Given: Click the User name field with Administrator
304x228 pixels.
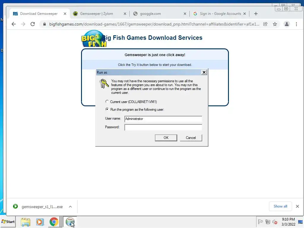Looking at the screenshot, I should (163, 119).
